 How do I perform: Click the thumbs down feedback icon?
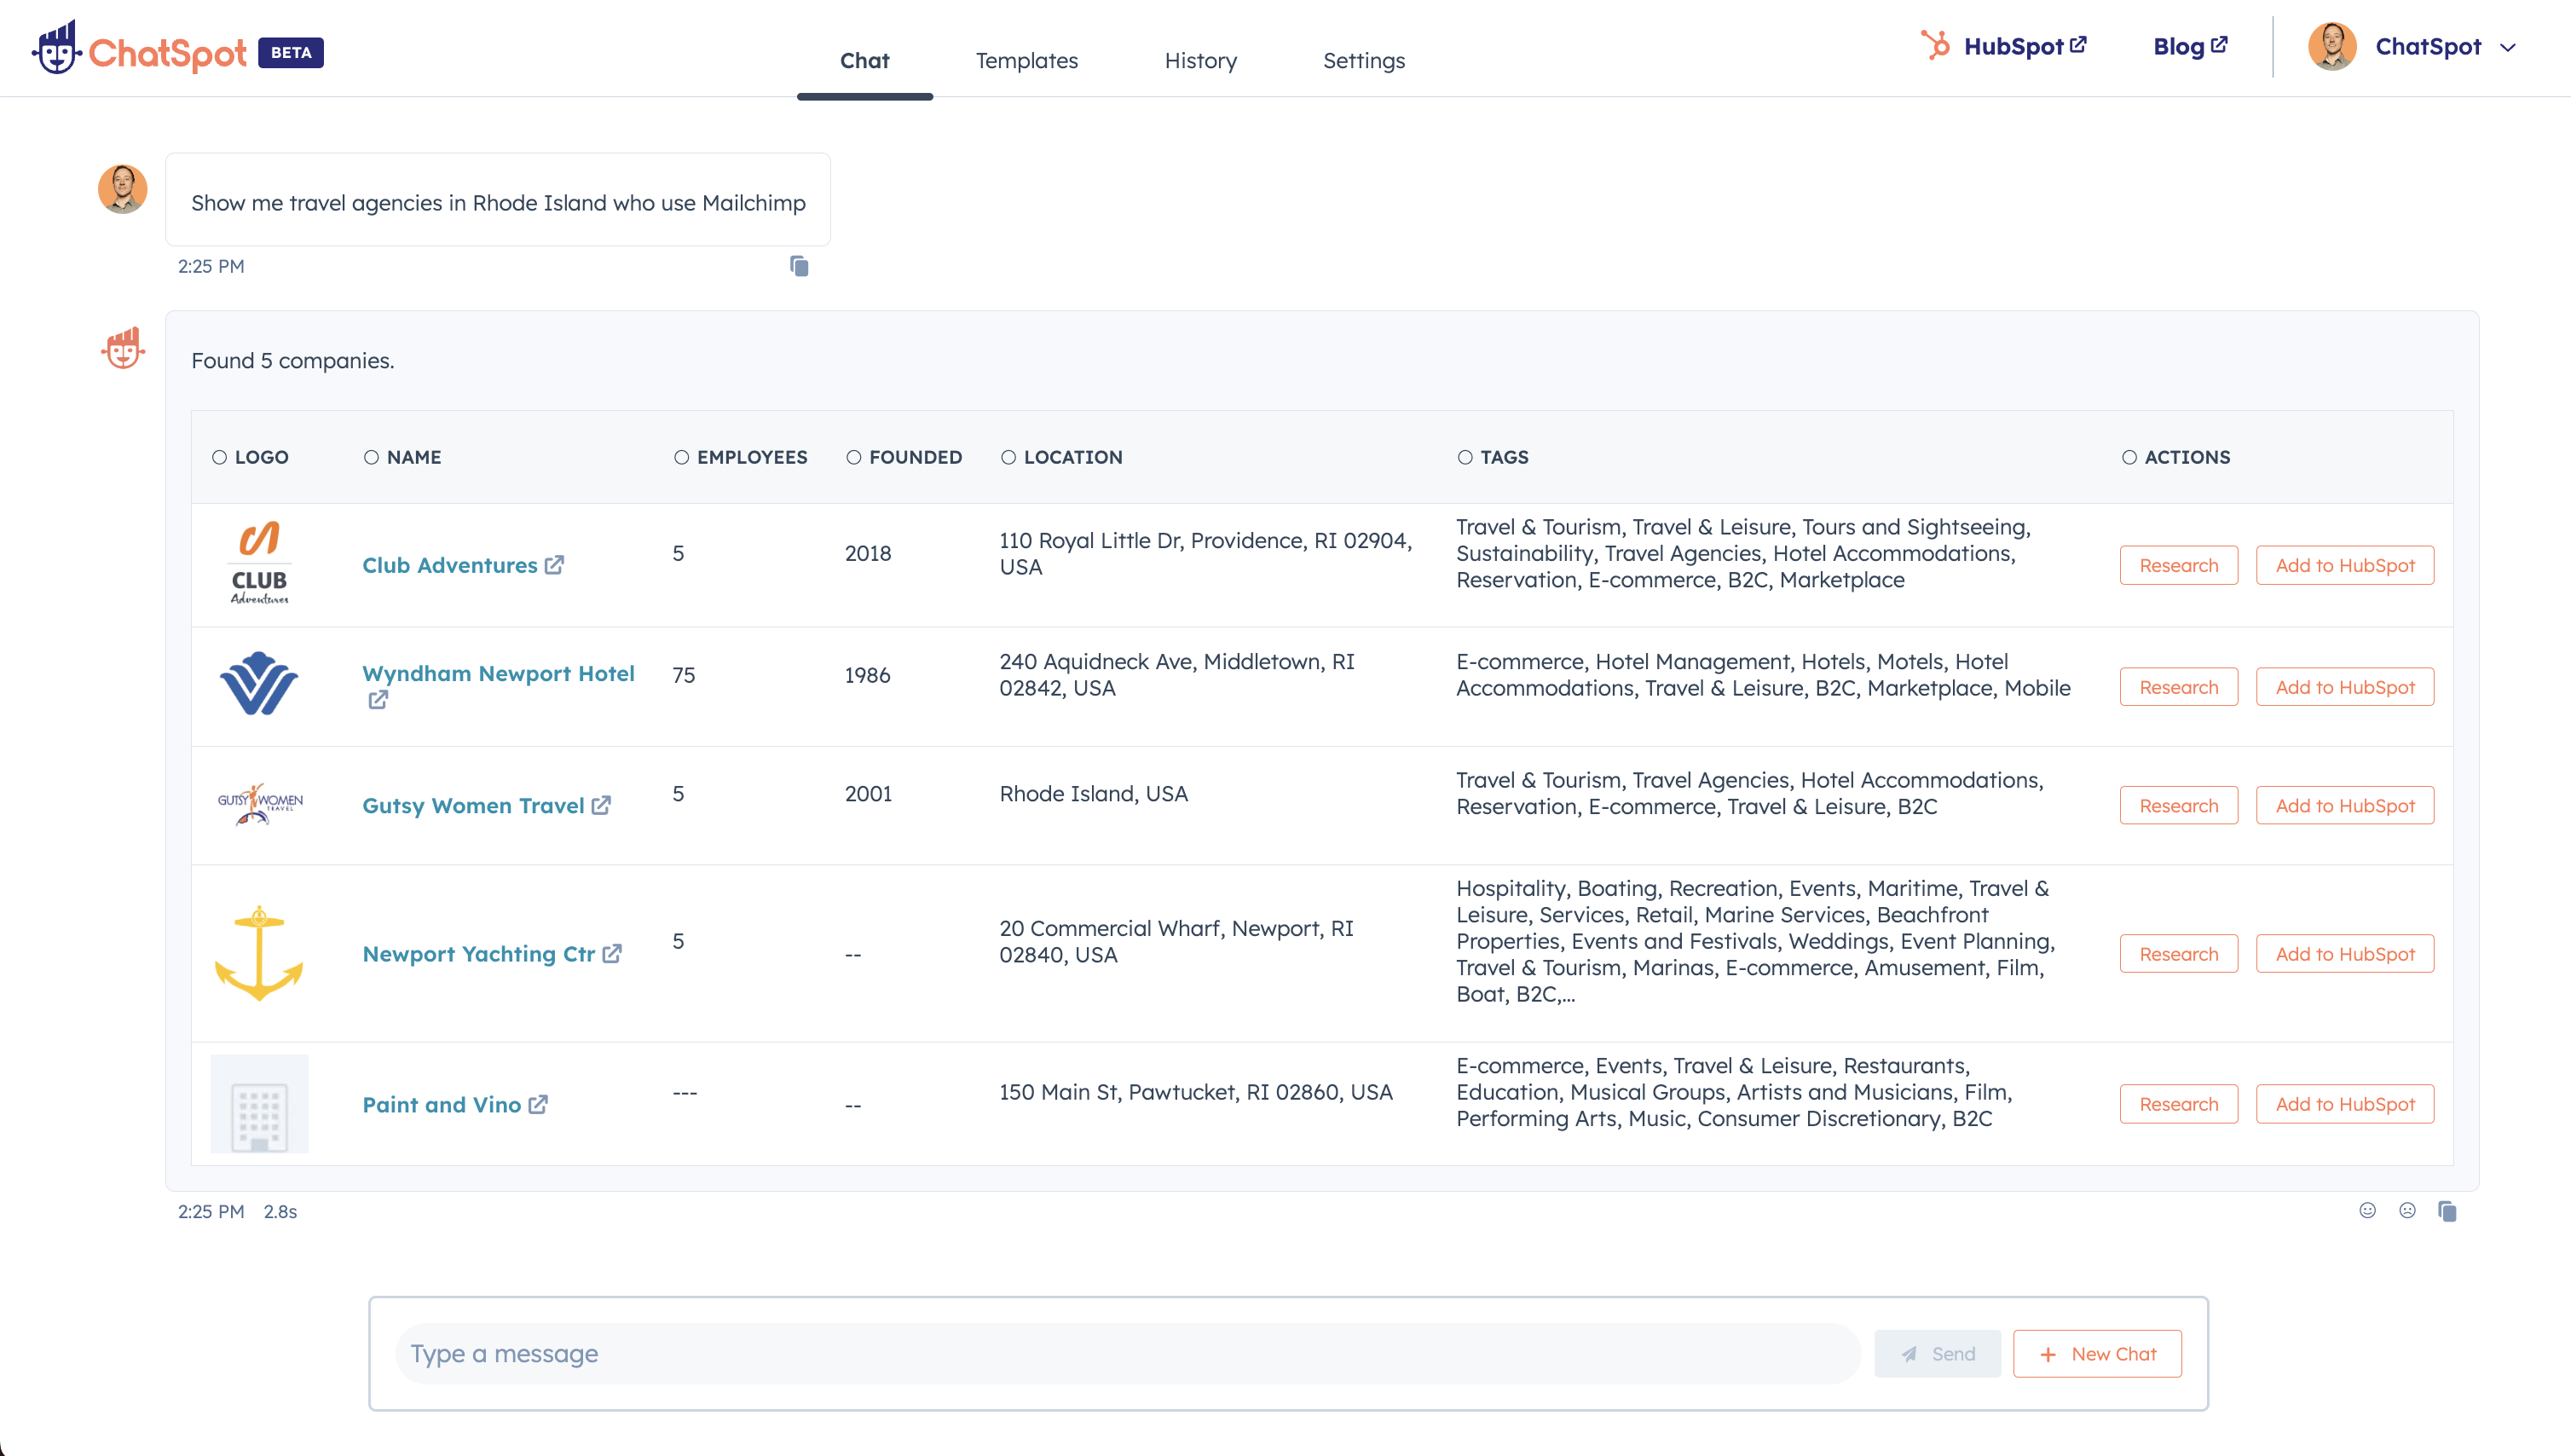pos(2406,1210)
